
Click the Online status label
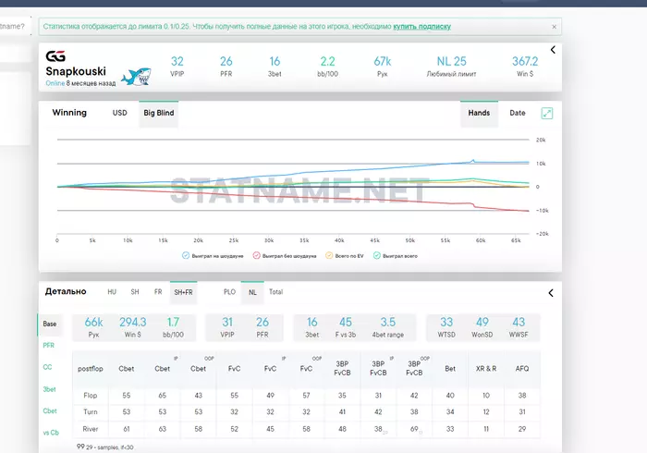point(55,83)
